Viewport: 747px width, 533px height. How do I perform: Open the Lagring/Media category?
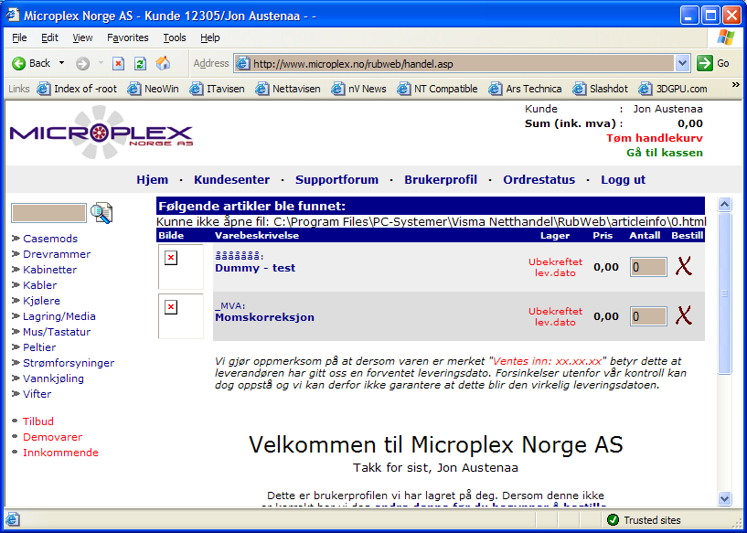59,316
